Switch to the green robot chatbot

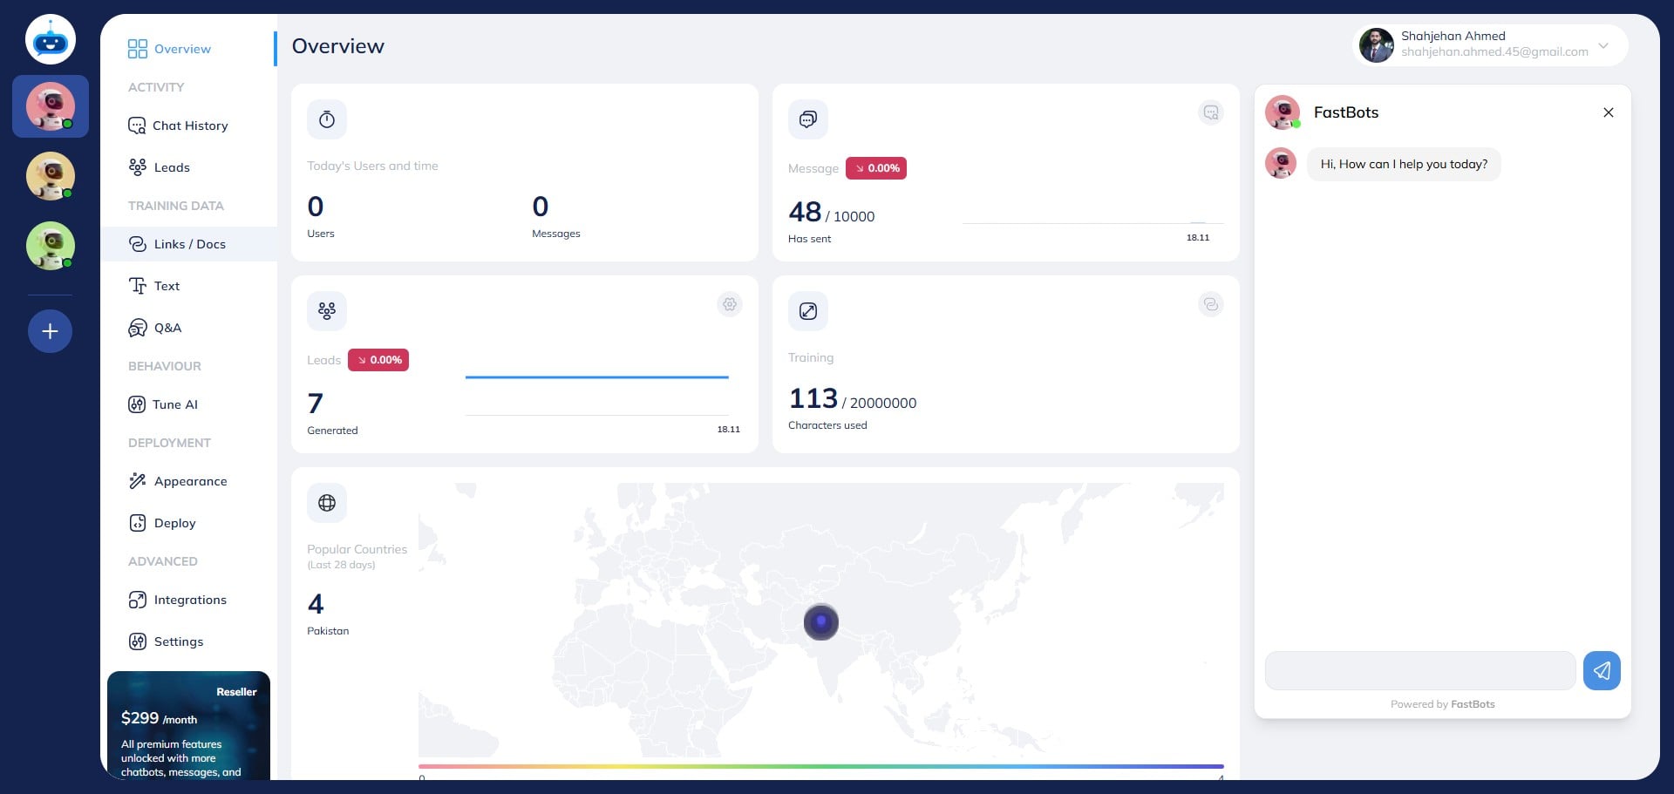pyautogui.click(x=51, y=246)
